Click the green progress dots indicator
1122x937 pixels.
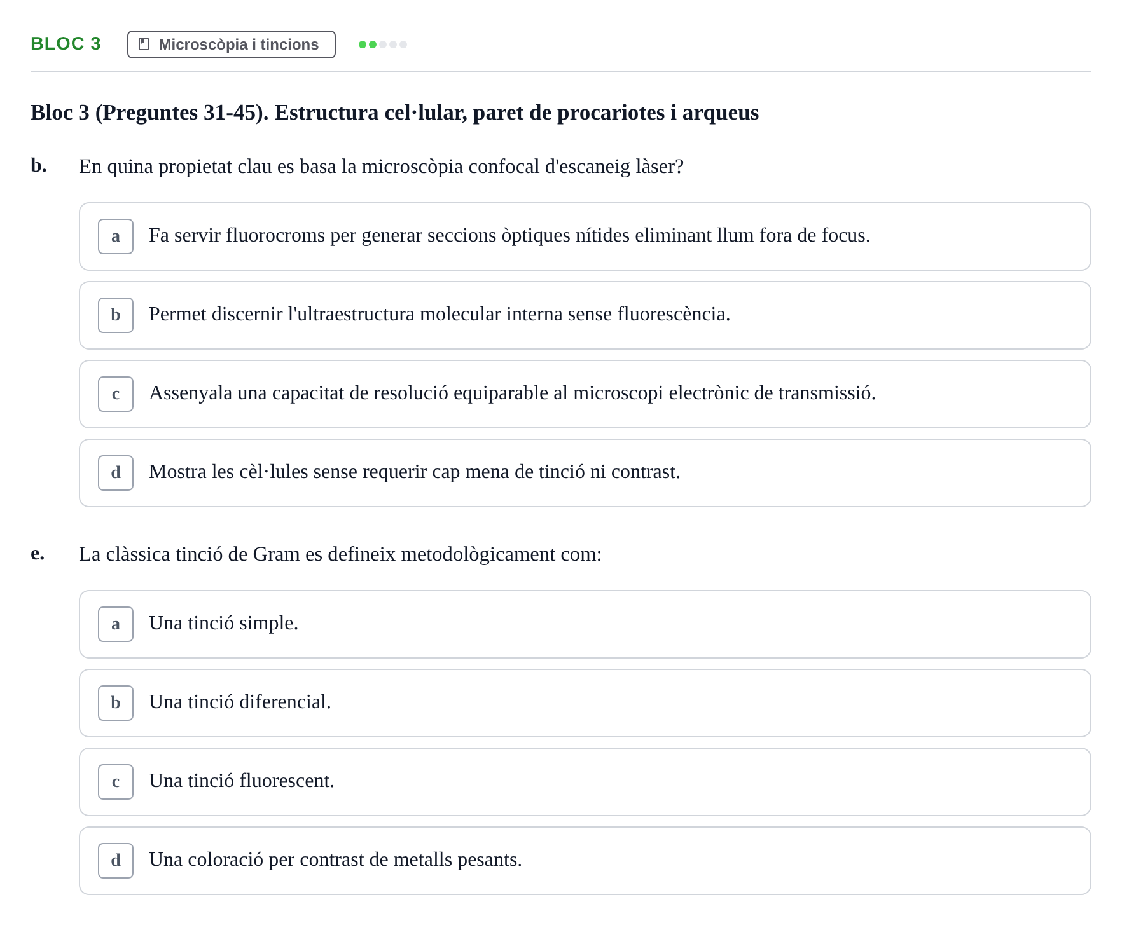tap(382, 44)
